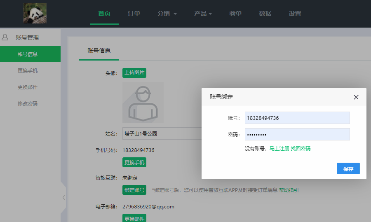This screenshot has width=371, height=222.
Task: Open the 数据 menu item
Action: coord(265,14)
